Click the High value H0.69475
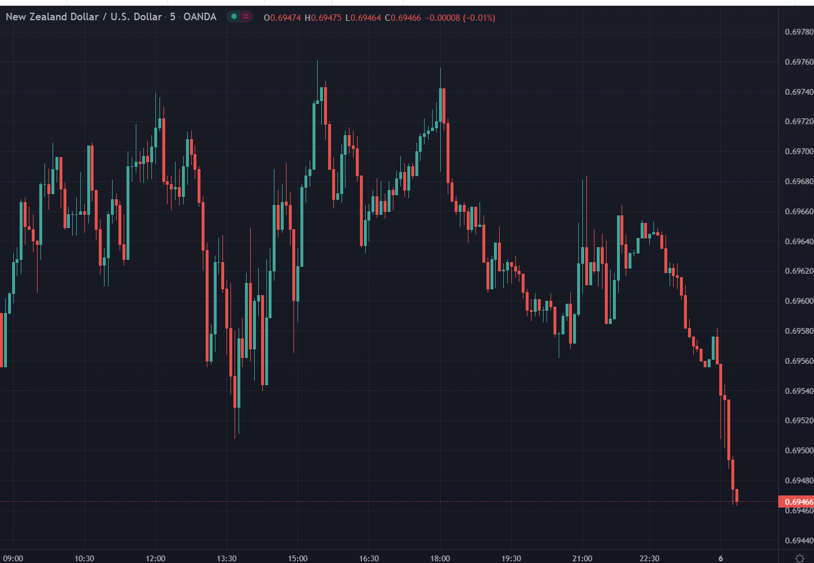This screenshot has width=814, height=563. 323,18
